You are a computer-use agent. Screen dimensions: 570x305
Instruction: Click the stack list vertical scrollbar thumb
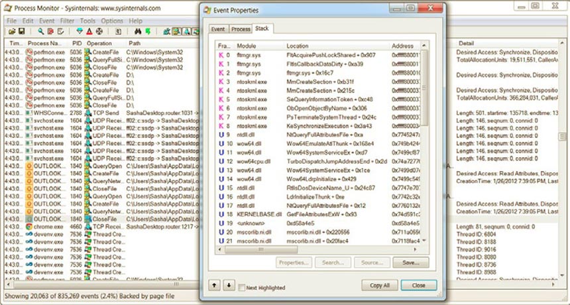[x=424, y=88]
